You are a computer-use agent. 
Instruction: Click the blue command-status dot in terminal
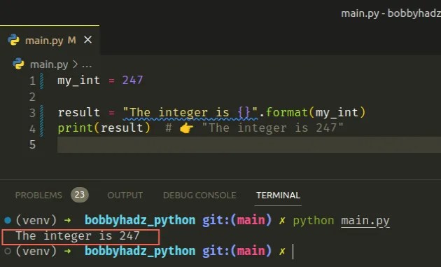pos(8,220)
